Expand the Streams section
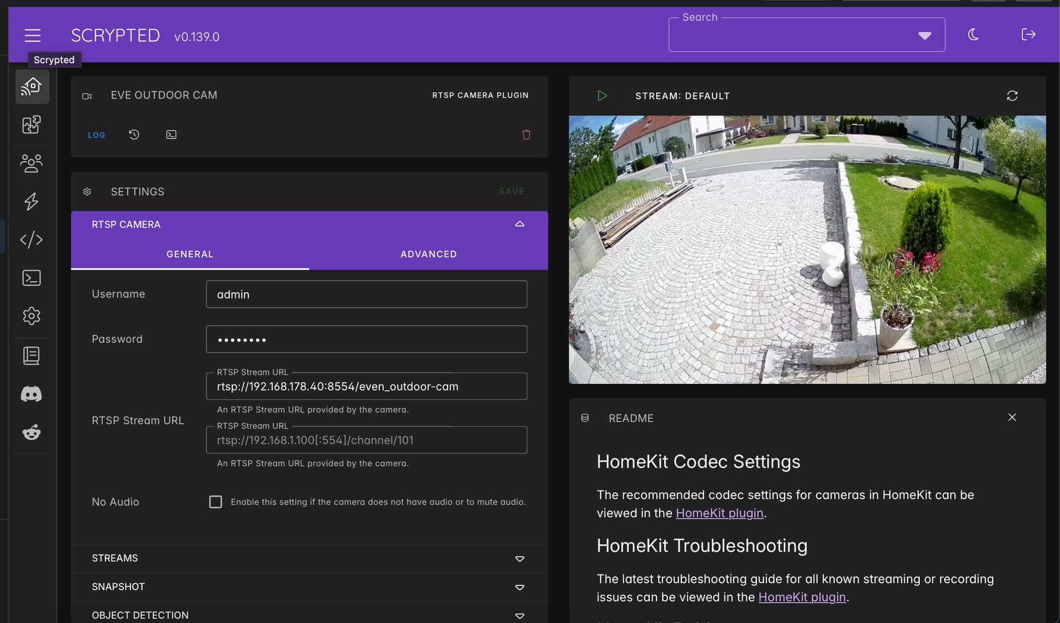The height and width of the screenshot is (623, 1060). (x=309, y=558)
